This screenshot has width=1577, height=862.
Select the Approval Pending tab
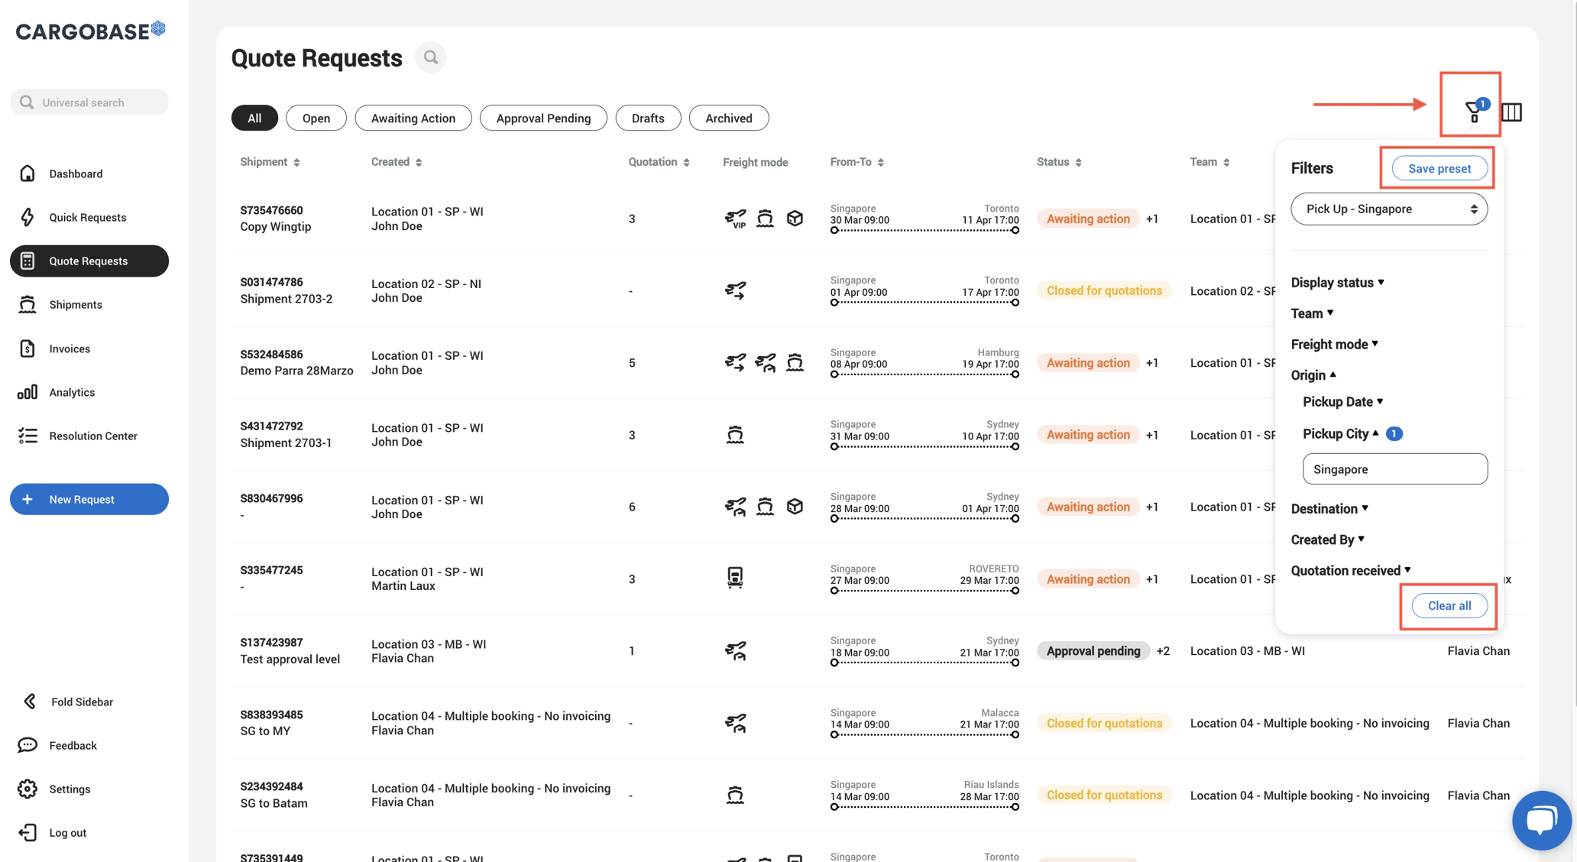pos(543,118)
